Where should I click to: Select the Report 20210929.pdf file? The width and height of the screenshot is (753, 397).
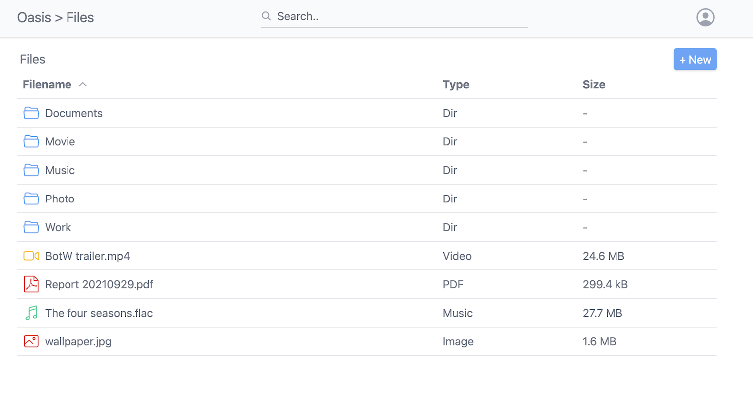[99, 284]
